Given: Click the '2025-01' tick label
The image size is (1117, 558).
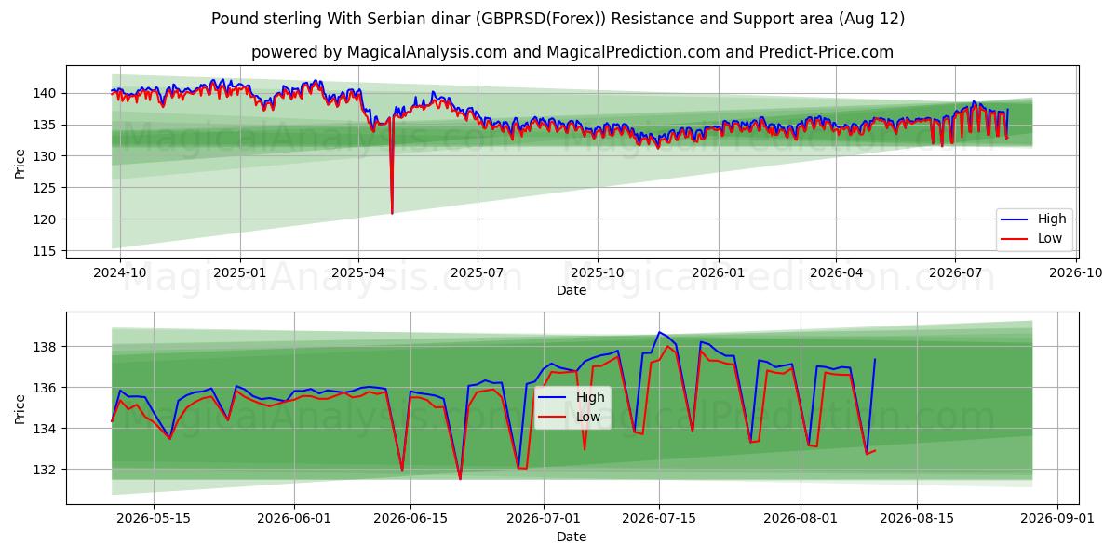Looking at the screenshot, I should (x=240, y=272).
